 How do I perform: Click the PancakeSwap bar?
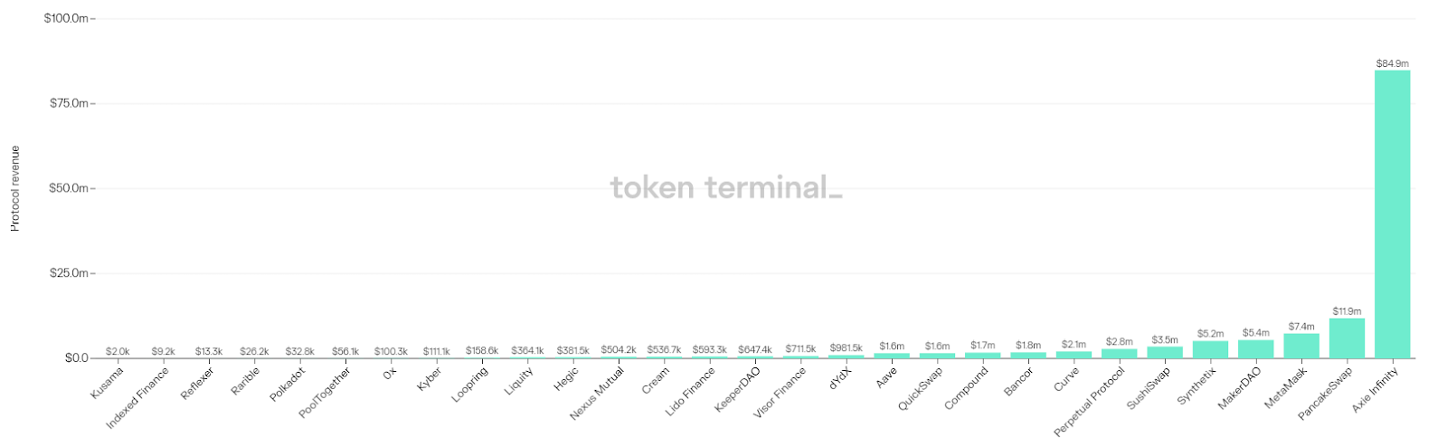coord(1347,338)
